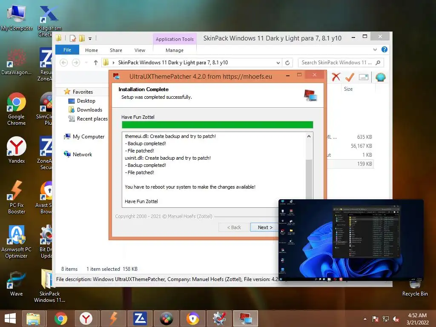Expand address bar history dropdown

[x=278, y=63]
